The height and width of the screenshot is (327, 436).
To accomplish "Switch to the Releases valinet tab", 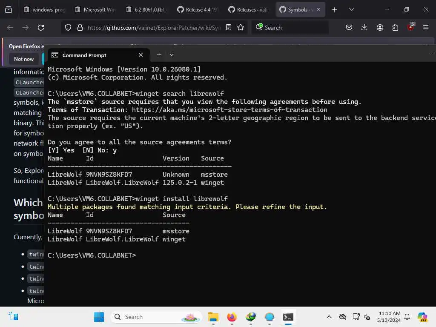I will pos(249,10).
